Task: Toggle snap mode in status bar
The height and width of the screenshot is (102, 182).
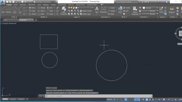Action: 117,99
